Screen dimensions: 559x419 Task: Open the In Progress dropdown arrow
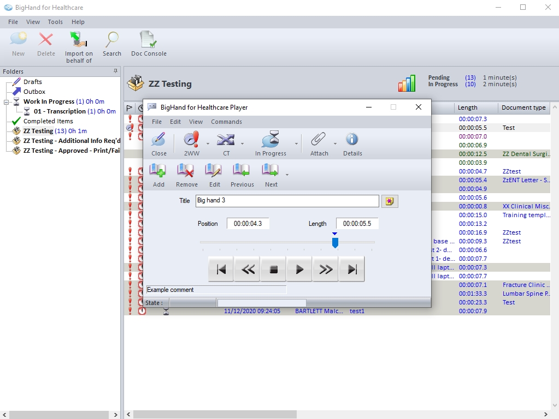(x=296, y=144)
